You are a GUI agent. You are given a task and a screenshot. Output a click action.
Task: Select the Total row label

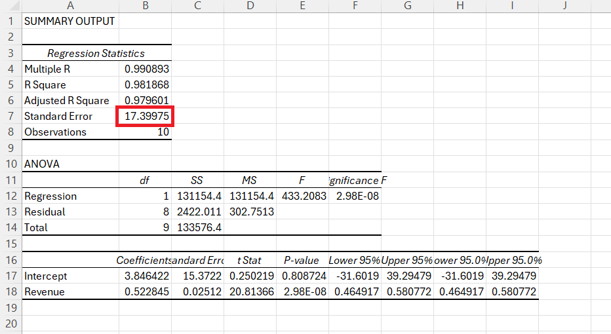click(70, 227)
